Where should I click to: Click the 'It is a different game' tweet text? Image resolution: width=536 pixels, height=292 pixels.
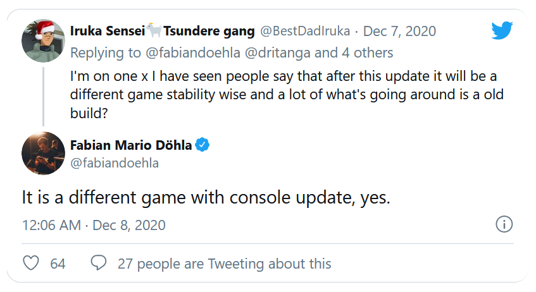(x=206, y=197)
